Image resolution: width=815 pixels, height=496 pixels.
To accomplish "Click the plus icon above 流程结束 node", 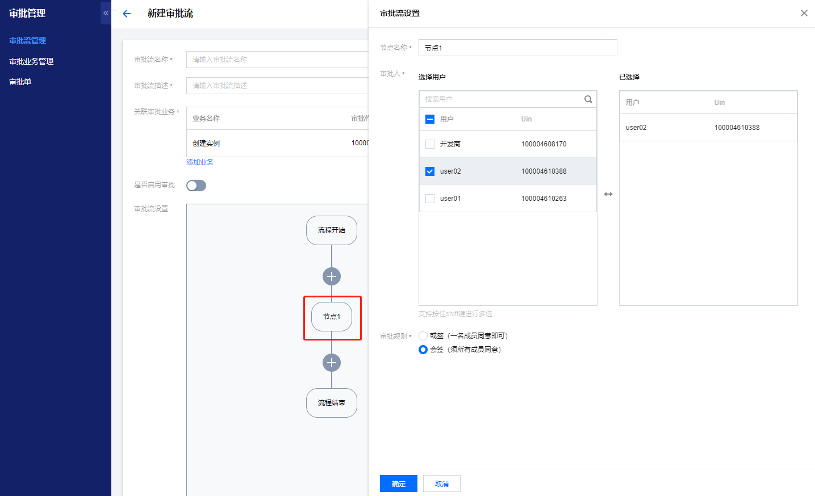I will pos(332,363).
